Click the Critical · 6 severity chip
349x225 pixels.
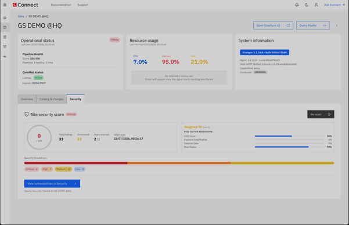coord(31,169)
